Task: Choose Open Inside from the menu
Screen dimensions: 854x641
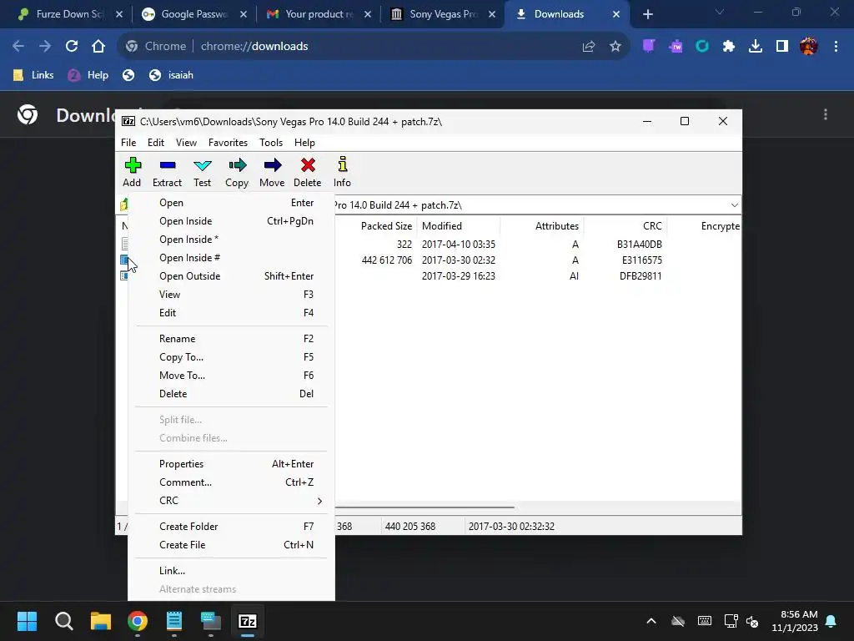Action: click(x=232, y=221)
